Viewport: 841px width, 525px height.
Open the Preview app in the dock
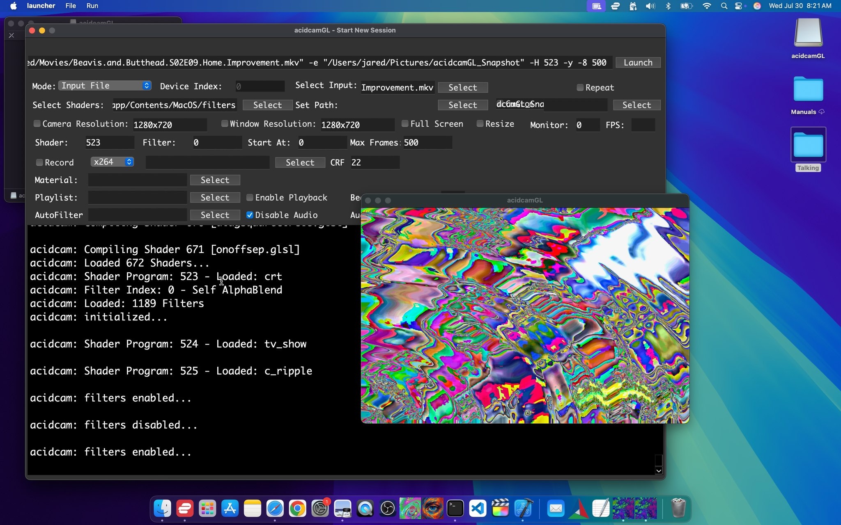(342, 509)
